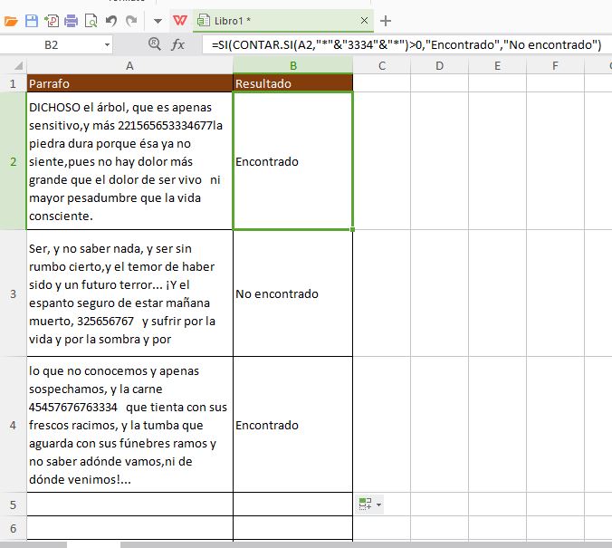
Task: Select cell starting 'DICHOSO el árbol'
Action: coord(129,161)
